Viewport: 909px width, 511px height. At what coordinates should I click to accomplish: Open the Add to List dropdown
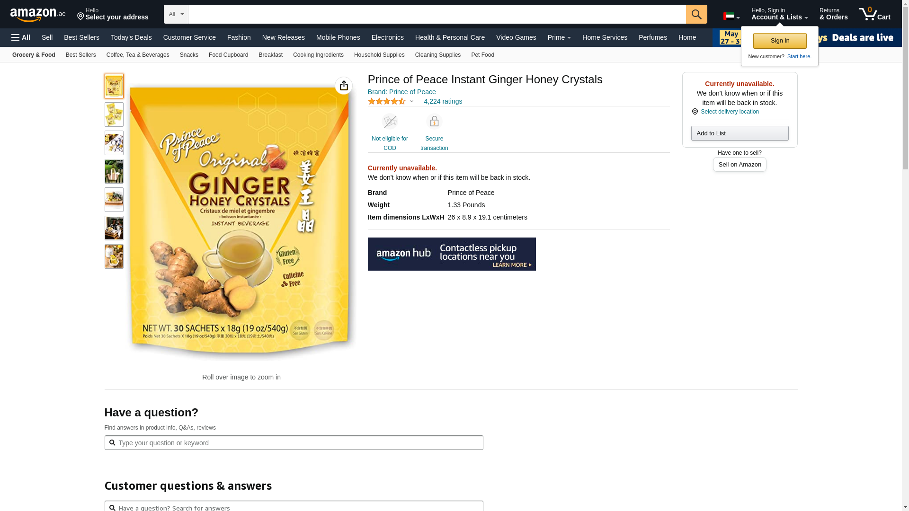[x=740, y=133]
